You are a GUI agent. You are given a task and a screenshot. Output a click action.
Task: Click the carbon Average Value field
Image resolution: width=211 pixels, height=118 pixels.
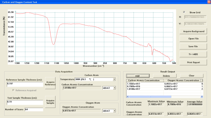click(195, 104)
